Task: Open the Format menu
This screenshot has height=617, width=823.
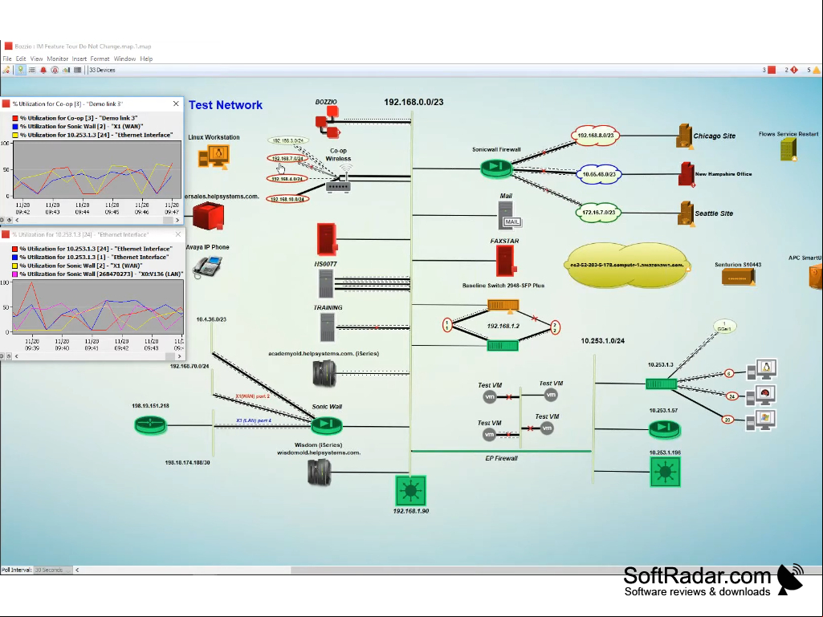Action: [x=100, y=59]
